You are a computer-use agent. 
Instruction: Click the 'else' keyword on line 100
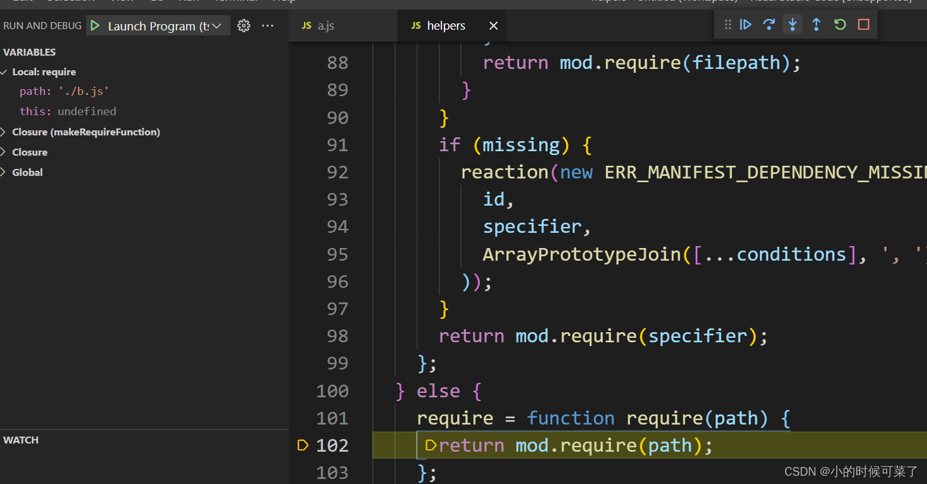[x=438, y=391]
